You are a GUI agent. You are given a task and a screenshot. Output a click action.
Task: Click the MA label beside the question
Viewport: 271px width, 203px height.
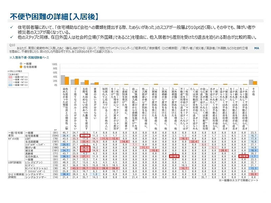tap(256, 49)
